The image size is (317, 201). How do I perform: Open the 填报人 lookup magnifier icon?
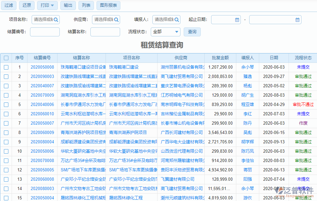point(177,20)
